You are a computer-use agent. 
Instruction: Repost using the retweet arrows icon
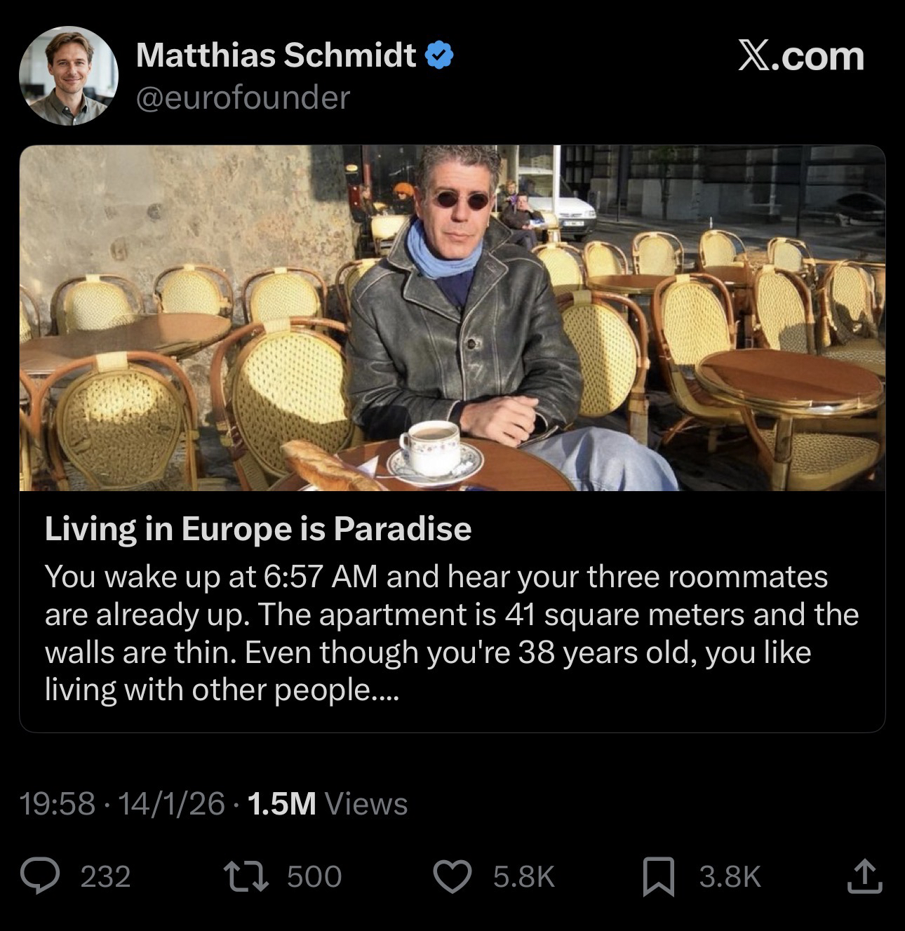(x=243, y=876)
